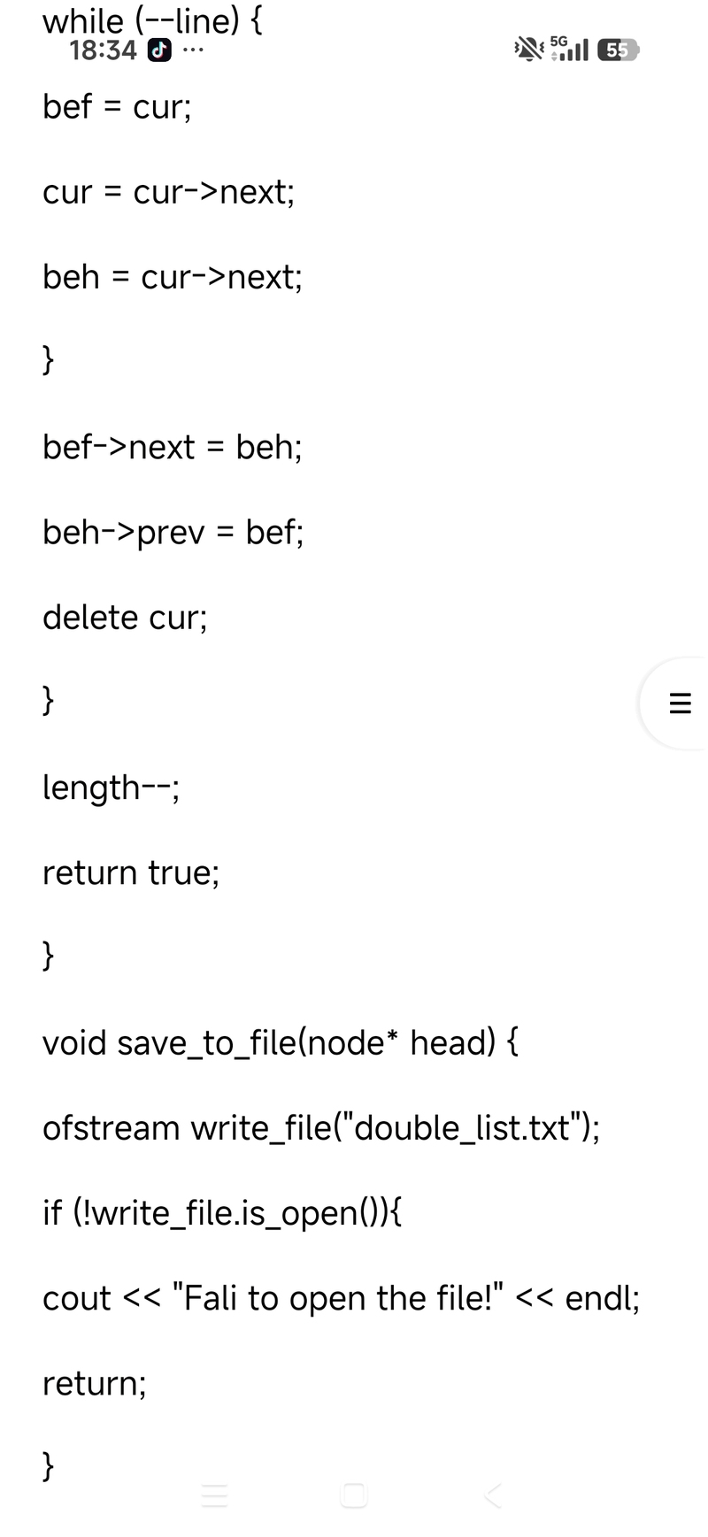Go back using navigation bar arrow

click(493, 1495)
